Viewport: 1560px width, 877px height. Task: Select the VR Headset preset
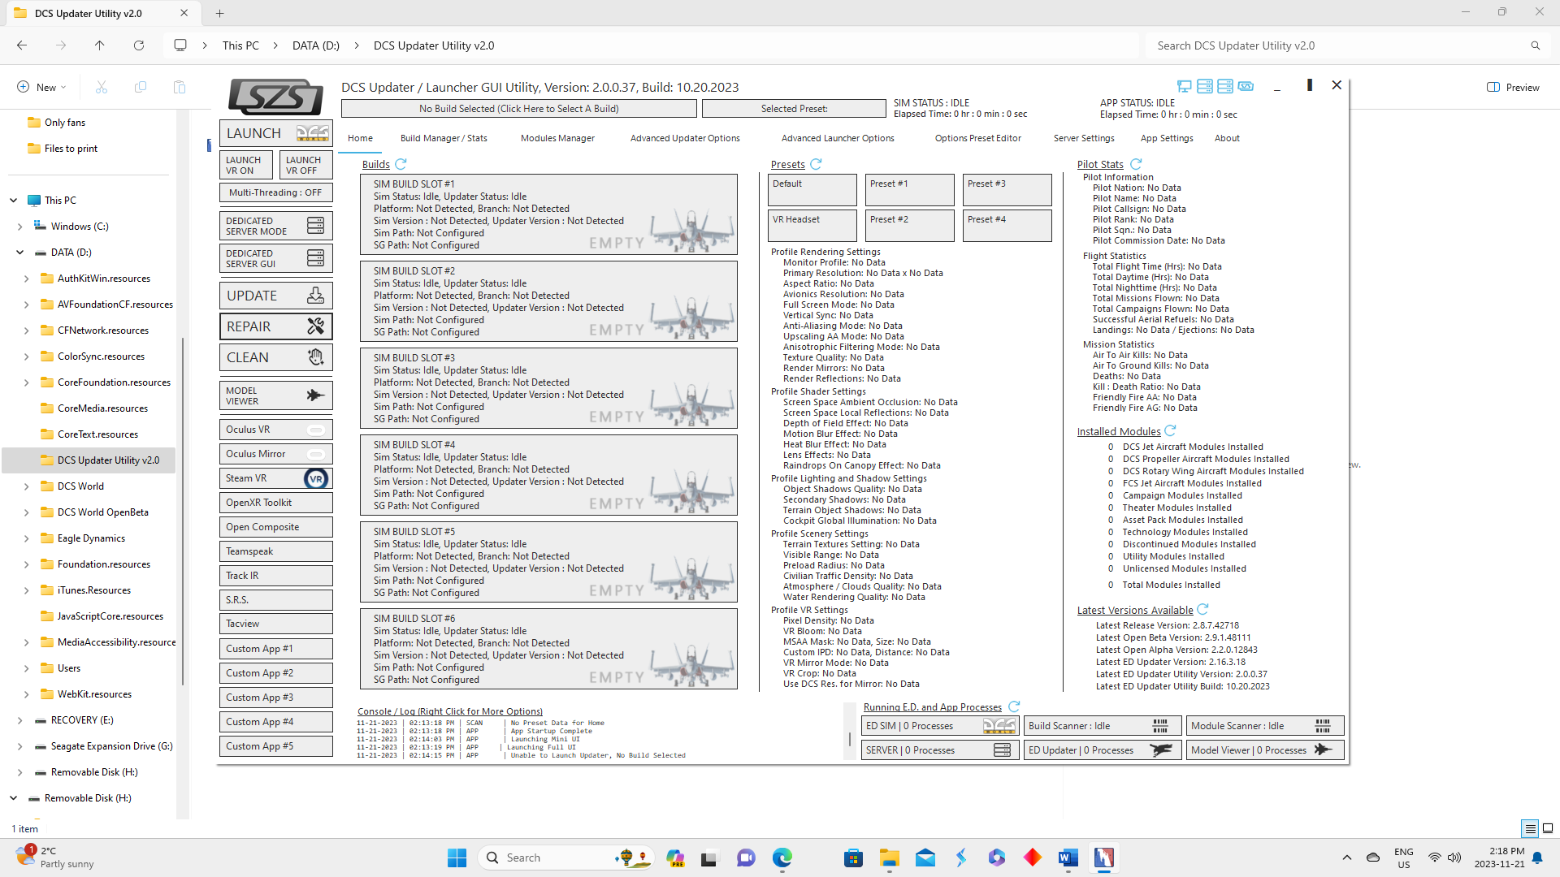coord(812,226)
